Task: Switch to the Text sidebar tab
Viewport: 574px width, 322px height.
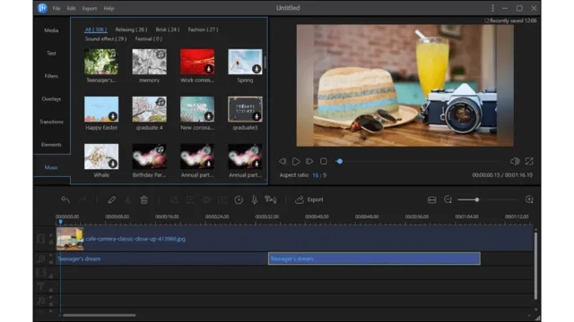Action: pyautogui.click(x=51, y=54)
